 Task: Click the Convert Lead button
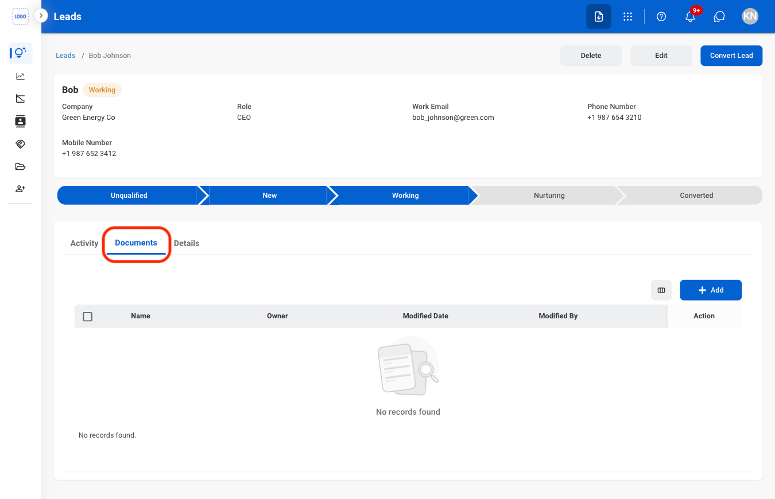(x=731, y=56)
